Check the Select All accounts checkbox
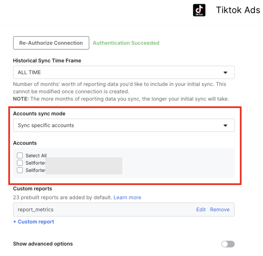 [x=20, y=156]
